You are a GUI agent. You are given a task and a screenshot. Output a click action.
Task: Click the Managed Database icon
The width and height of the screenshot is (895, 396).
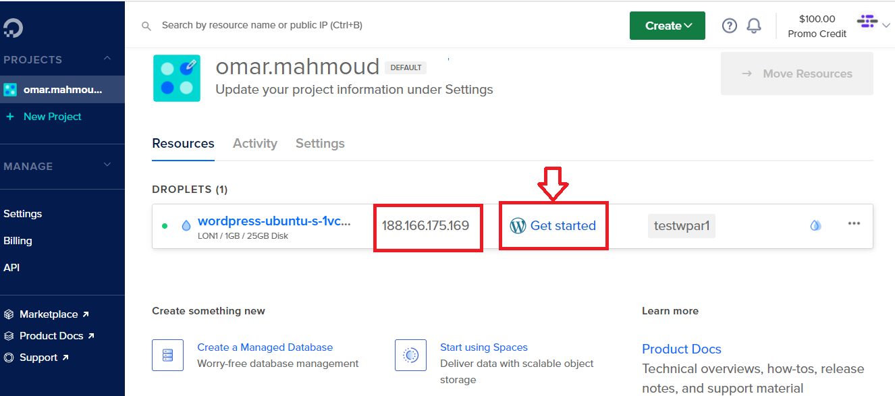click(168, 355)
